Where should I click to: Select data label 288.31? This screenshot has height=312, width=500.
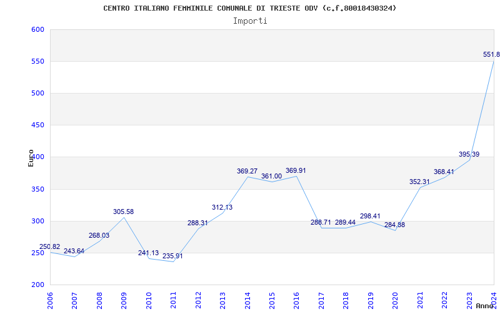(x=197, y=223)
